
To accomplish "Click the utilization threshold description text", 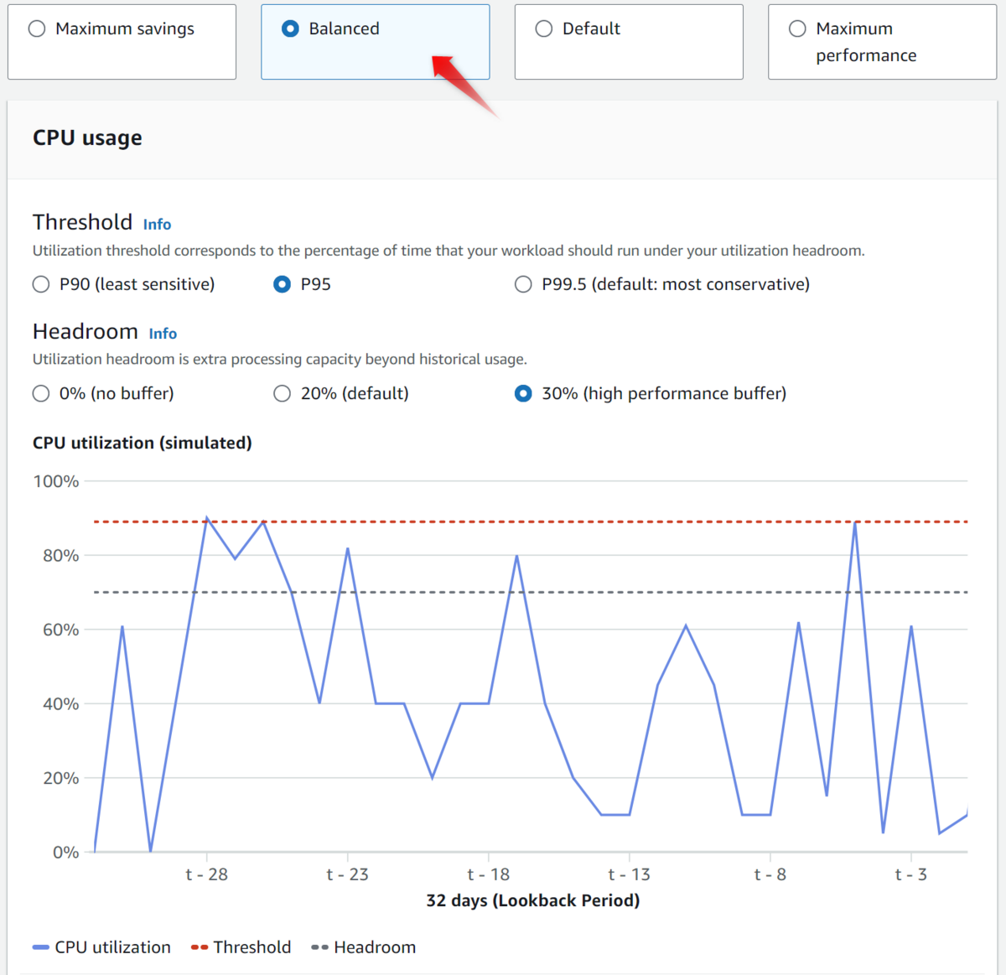I will [449, 251].
